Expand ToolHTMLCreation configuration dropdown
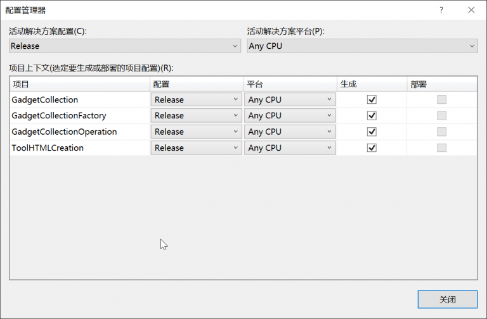Screen dimensions: 487x319 pos(196,148)
